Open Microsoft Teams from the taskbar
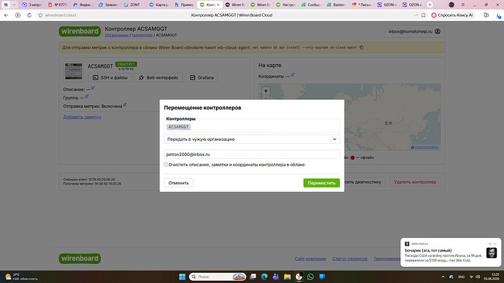504x283 pixels. 275,276
